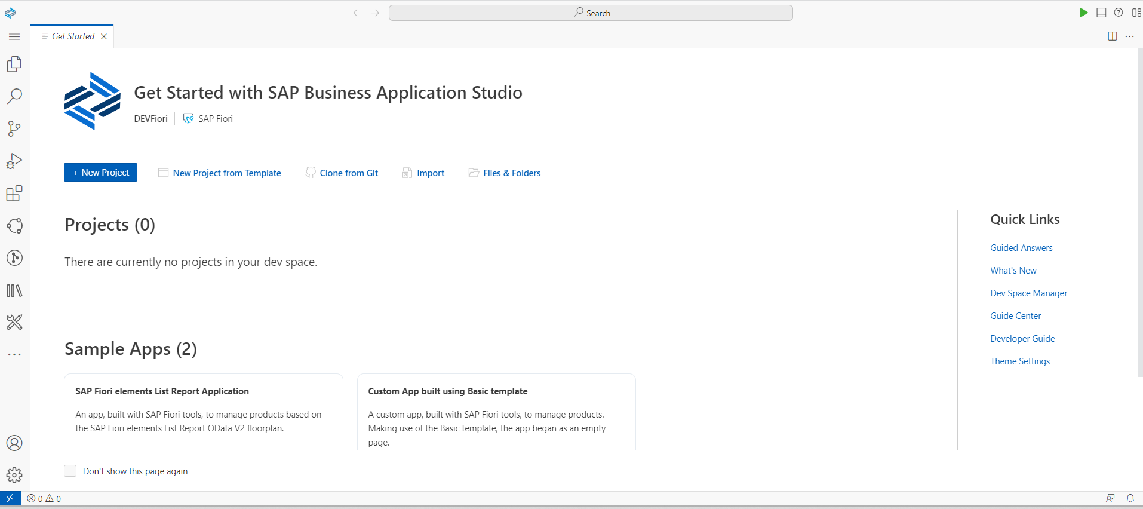Open editor More Actions ellipsis menu
The image size is (1143, 509).
[1129, 36]
